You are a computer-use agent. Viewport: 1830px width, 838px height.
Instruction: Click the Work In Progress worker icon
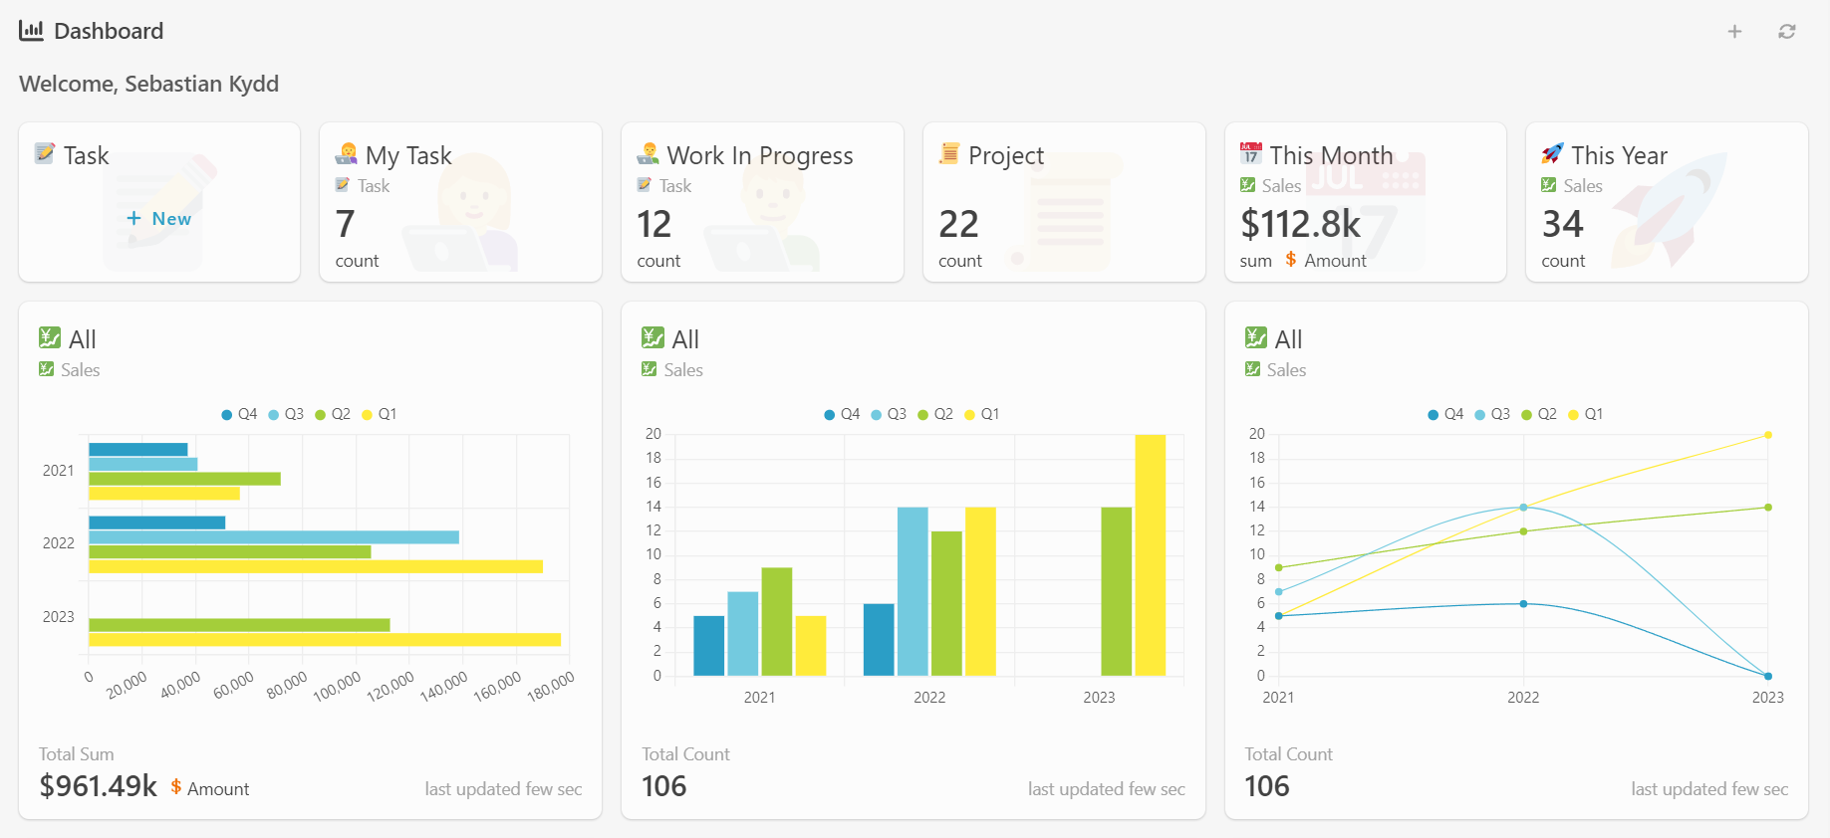(649, 153)
